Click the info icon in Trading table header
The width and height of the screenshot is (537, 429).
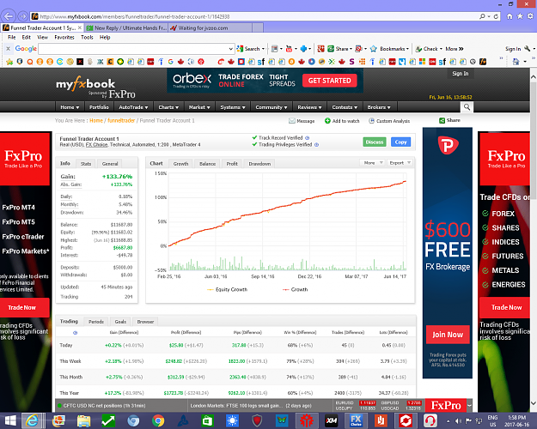75,333
